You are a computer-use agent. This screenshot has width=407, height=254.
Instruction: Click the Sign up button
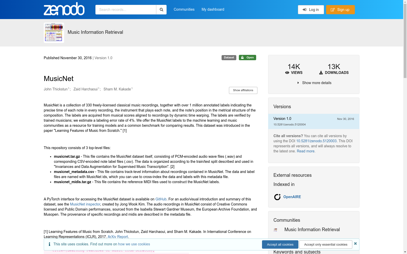pyautogui.click(x=340, y=10)
